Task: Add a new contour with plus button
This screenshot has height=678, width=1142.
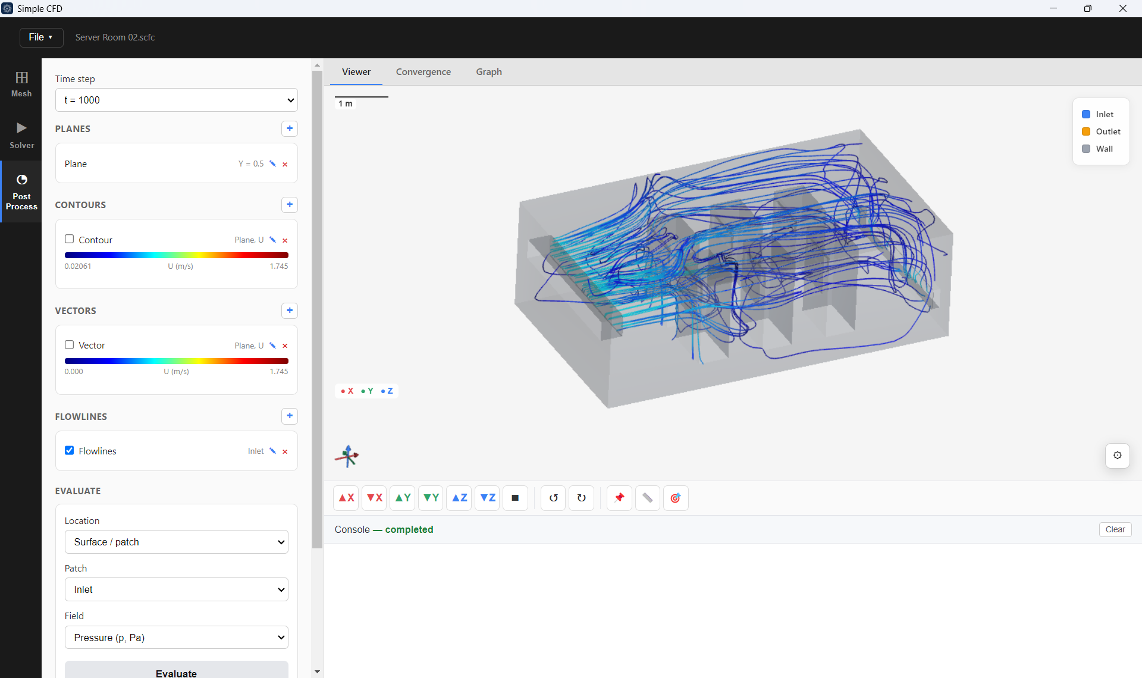Action: point(290,205)
